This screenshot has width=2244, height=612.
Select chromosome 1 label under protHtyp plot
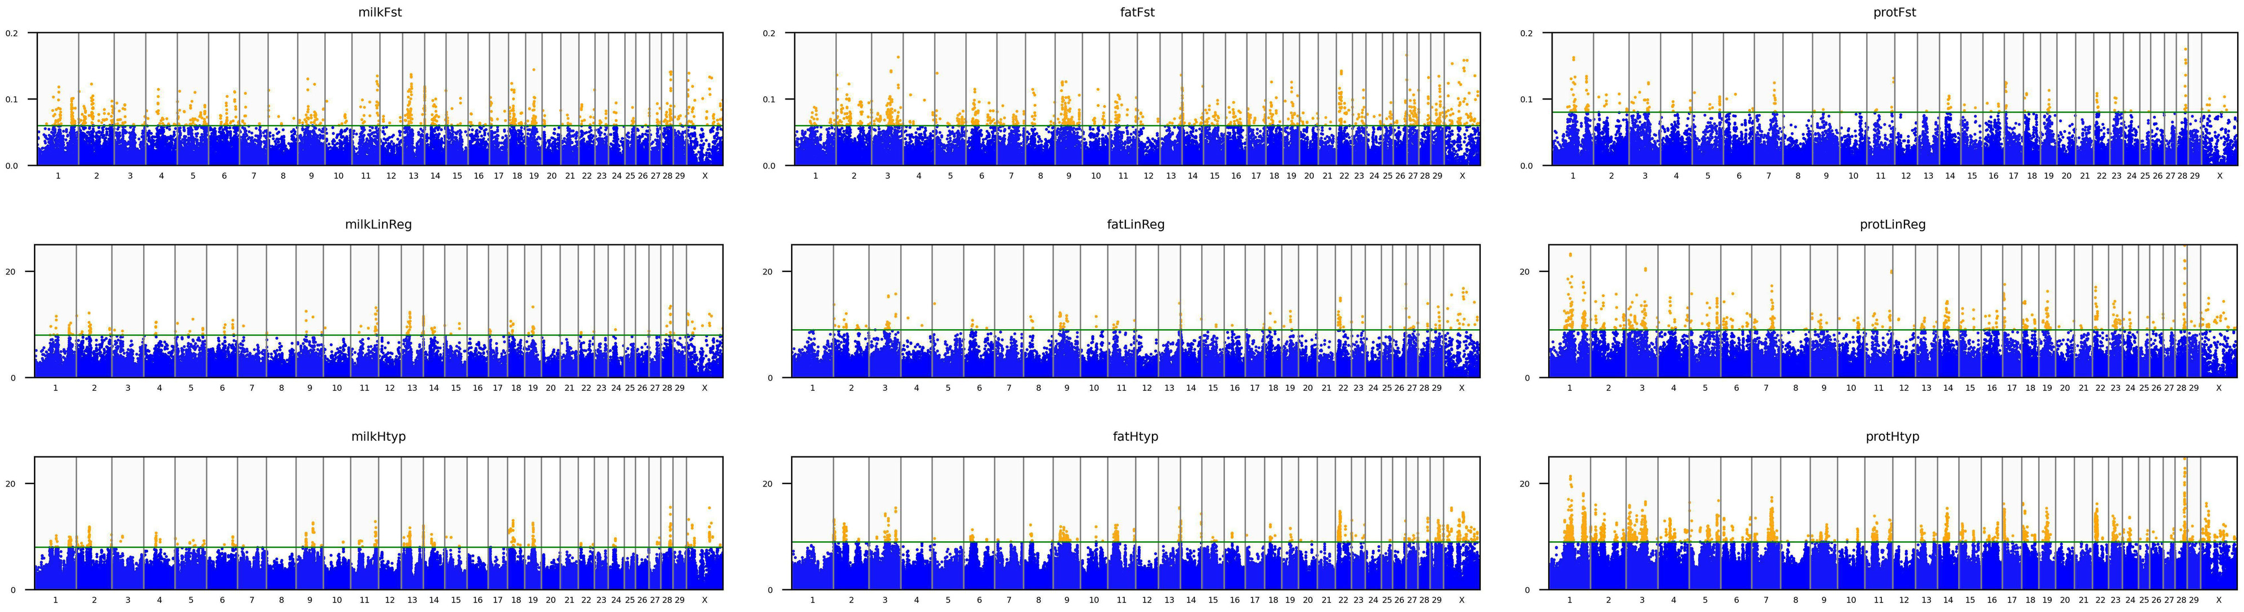click(1570, 600)
